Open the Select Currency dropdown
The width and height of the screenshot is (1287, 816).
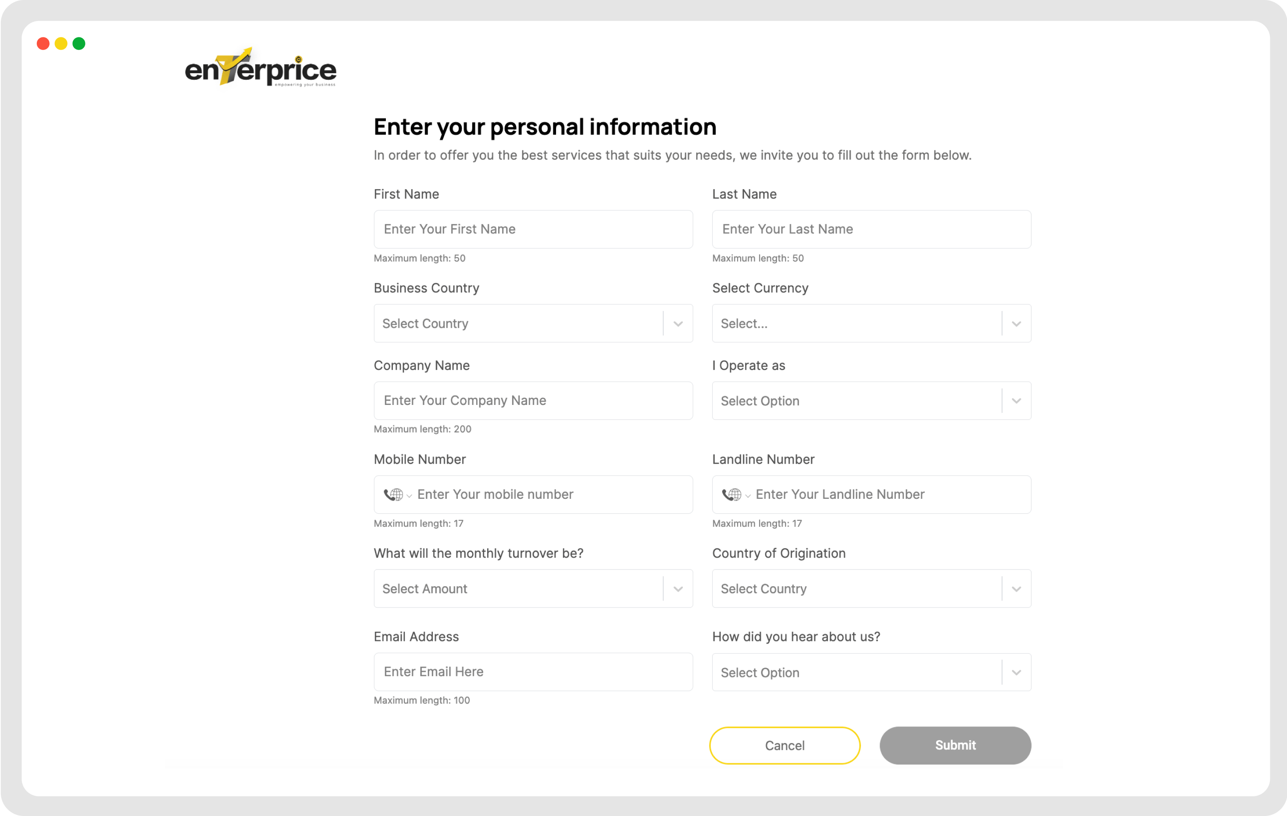[x=871, y=323]
